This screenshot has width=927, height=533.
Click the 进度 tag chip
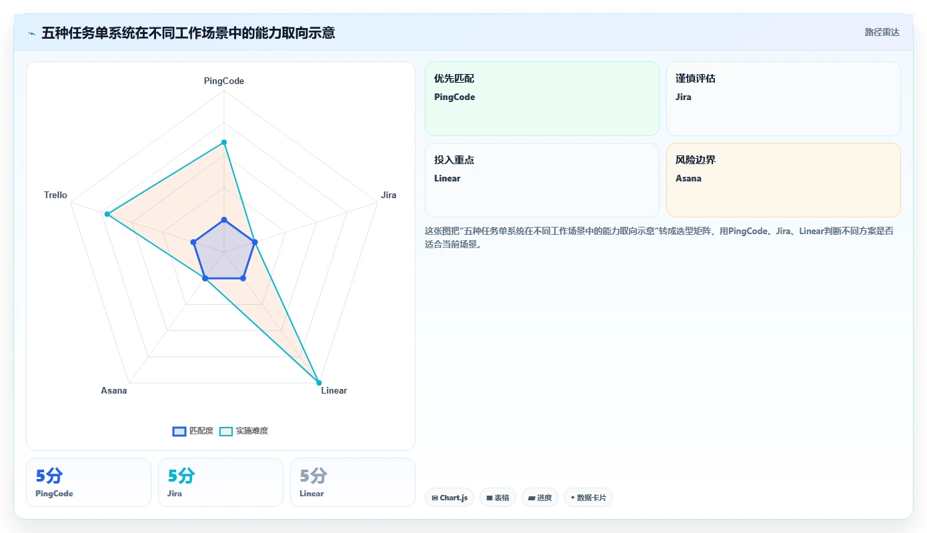pos(540,498)
